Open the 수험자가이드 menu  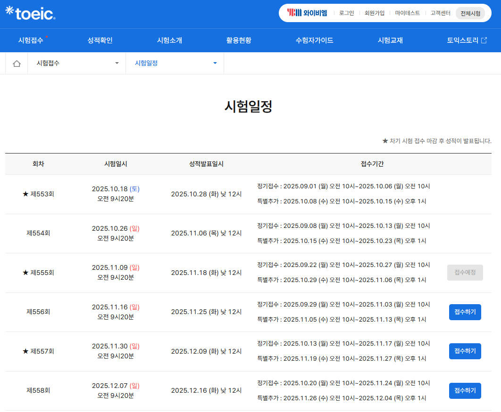pos(314,40)
